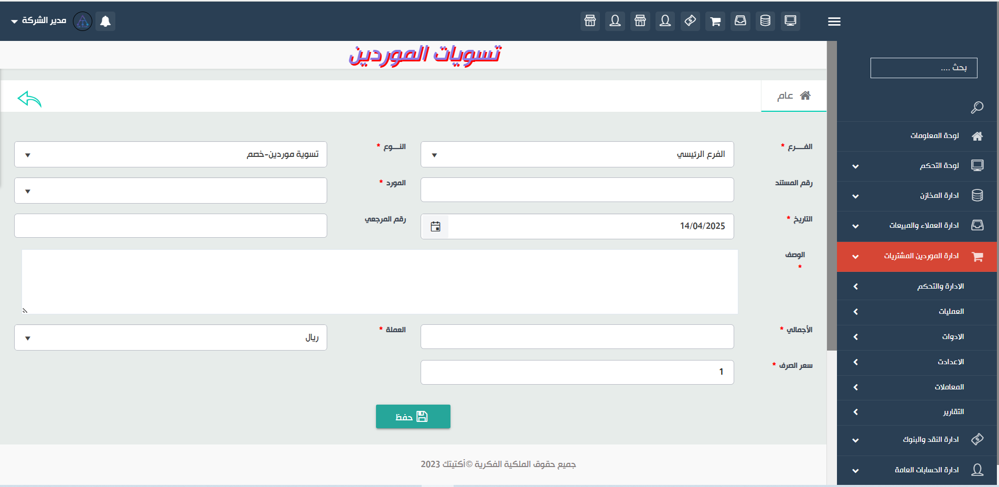Open the calendar picker for التاريخ

coord(435,226)
